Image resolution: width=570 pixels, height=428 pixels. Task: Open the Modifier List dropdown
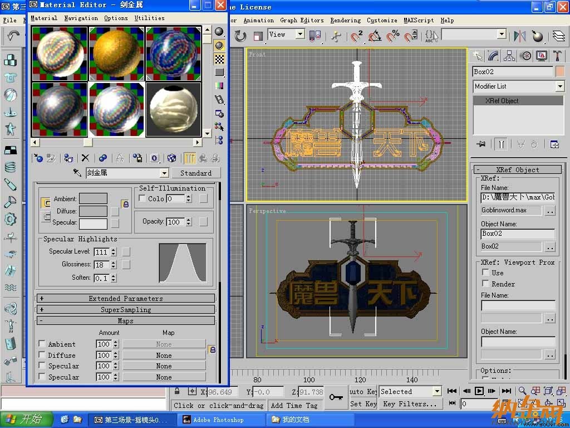pyautogui.click(x=560, y=86)
